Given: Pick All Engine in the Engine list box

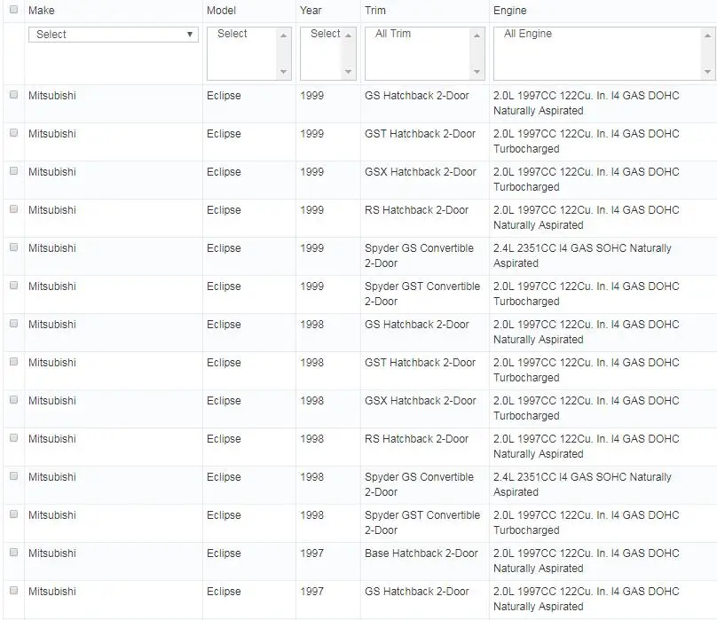Looking at the screenshot, I should click(528, 34).
